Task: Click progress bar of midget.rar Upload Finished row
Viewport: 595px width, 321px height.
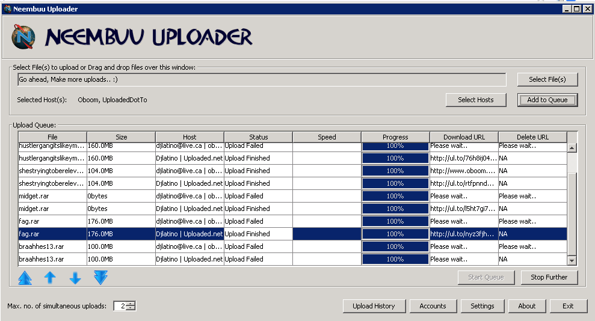Action: (395, 209)
